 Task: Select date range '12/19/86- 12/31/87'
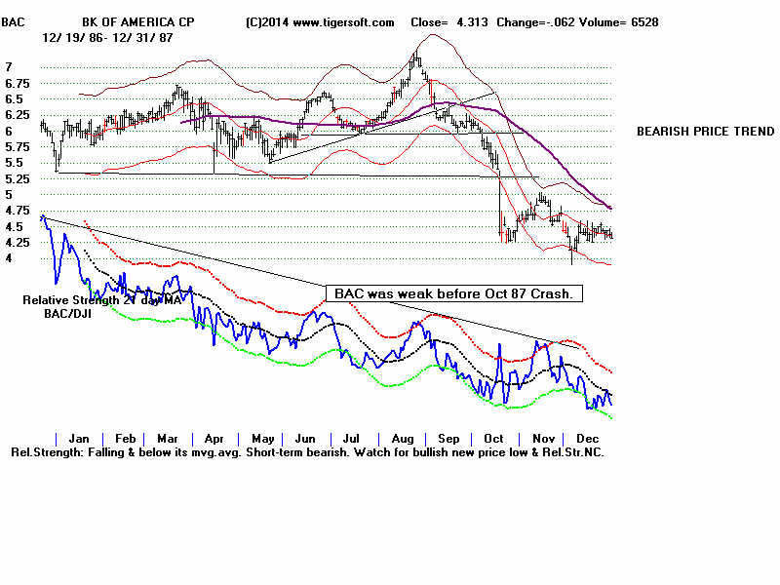tap(107, 38)
